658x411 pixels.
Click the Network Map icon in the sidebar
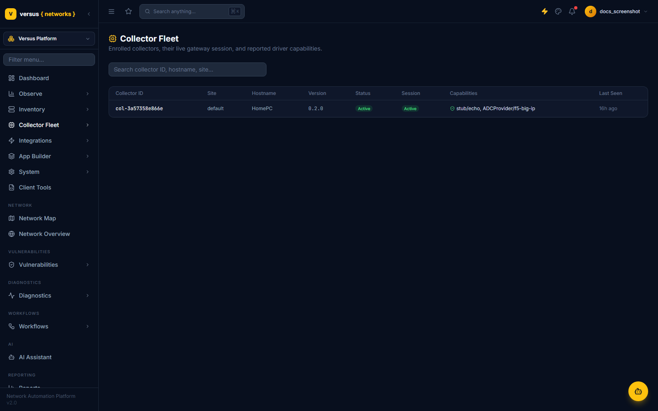pos(12,218)
